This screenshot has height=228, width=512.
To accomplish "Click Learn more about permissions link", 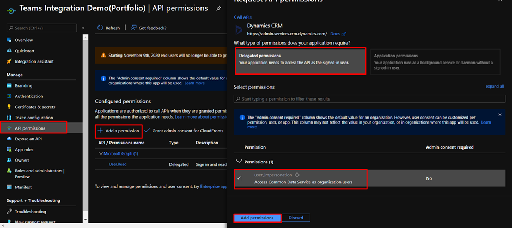I will click(x=201, y=117).
